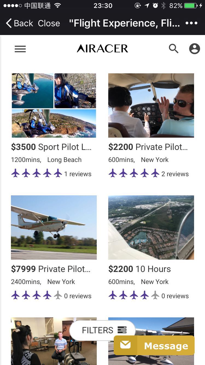Image resolution: width=205 pixels, height=365 pixels.
Task: Select the cockpit photo with pilots
Action: (151, 105)
